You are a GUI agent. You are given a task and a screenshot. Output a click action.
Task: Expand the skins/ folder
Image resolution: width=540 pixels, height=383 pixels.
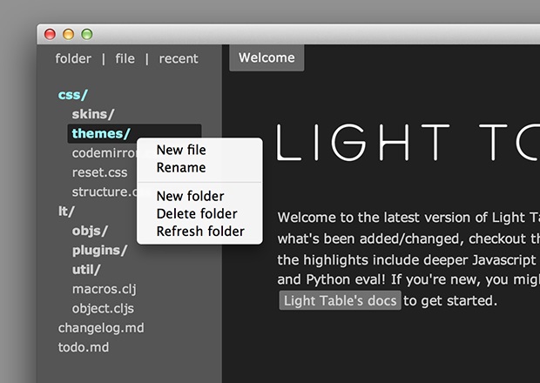(x=92, y=114)
